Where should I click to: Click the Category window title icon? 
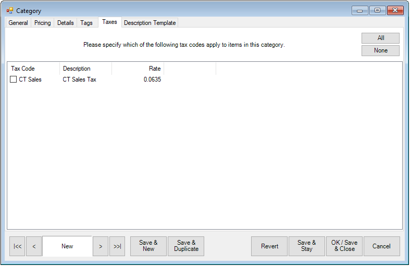(10, 10)
